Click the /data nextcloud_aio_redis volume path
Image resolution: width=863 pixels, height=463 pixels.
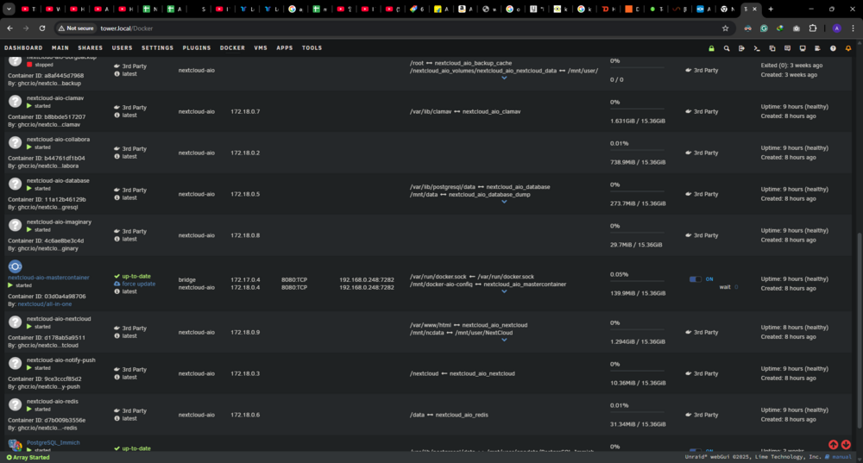[449, 416]
